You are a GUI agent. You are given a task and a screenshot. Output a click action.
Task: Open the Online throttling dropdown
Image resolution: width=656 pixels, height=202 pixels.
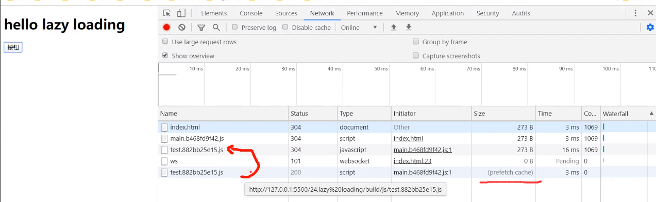click(359, 28)
